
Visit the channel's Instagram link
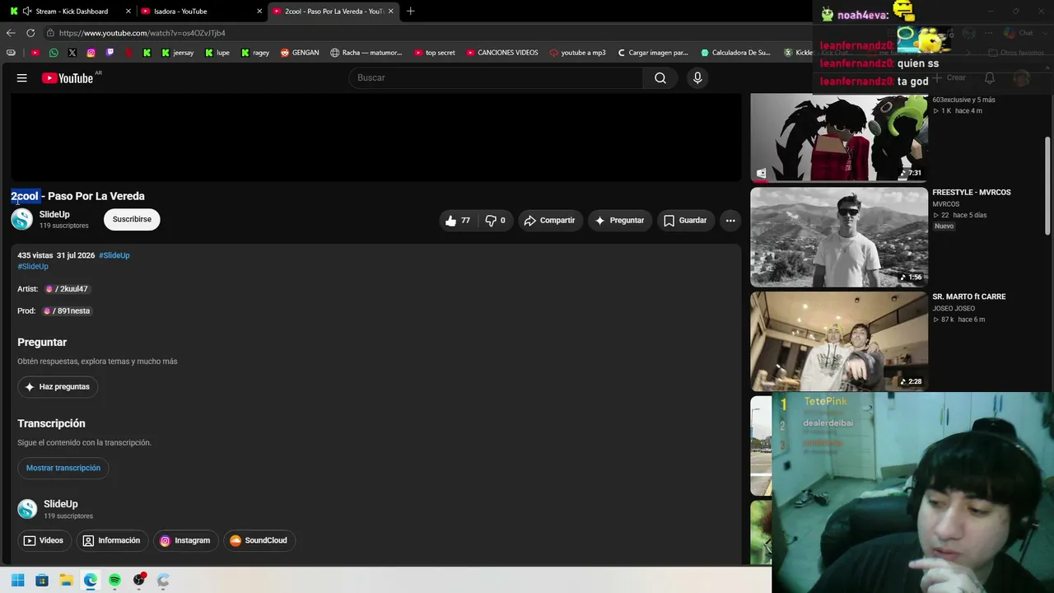(185, 541)
